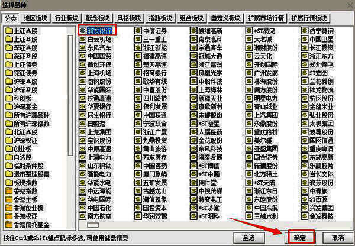Click the 板块指数 folder icon
The height and width of the screenshot is (246, 355).
click(9, 182)
